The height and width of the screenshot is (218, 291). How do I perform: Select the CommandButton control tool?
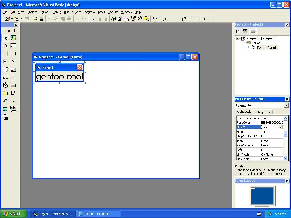(x=13, y=54)
